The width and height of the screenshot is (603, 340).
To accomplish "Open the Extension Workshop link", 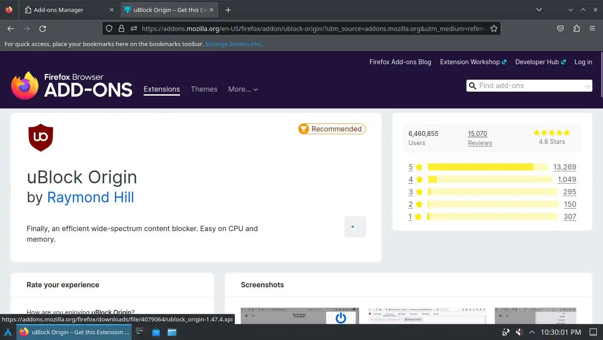I will [x=473, y=62].
